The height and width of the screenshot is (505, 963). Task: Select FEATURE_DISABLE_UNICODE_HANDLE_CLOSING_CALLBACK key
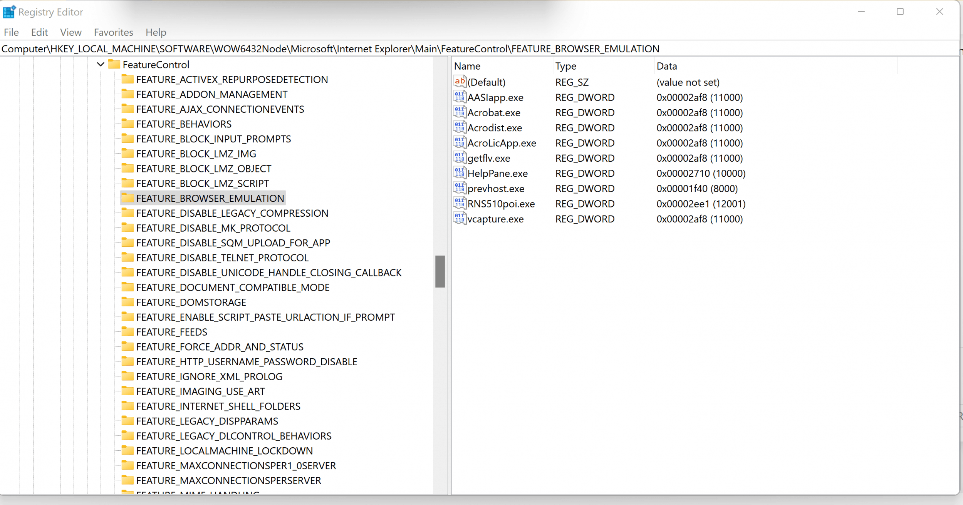click(x=269, y=273)
